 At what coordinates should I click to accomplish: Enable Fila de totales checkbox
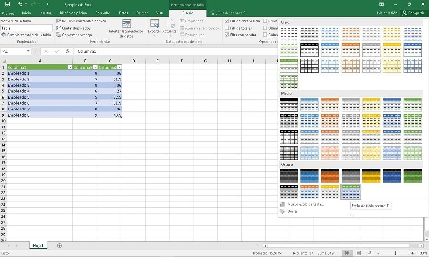point(227,28)
